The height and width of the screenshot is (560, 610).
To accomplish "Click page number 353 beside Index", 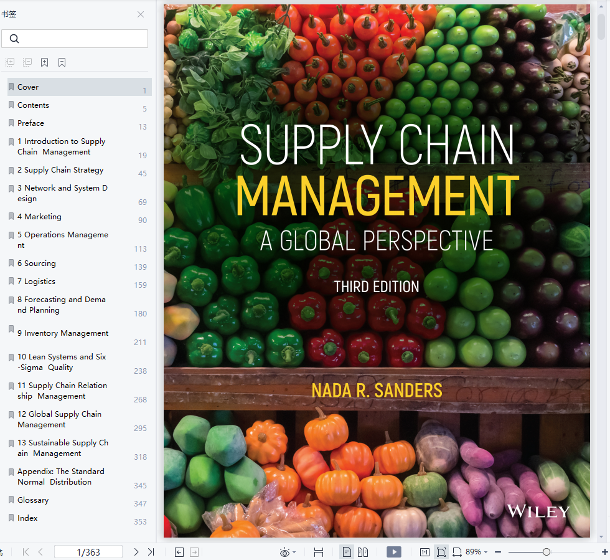I will click(141, 522).
